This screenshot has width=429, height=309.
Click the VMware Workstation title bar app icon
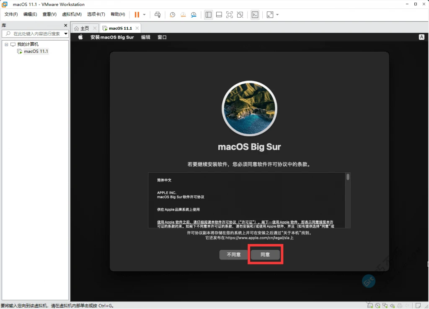[5, 4]
